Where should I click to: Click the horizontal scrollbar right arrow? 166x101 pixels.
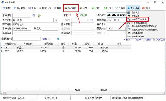(x=164, y=93)
